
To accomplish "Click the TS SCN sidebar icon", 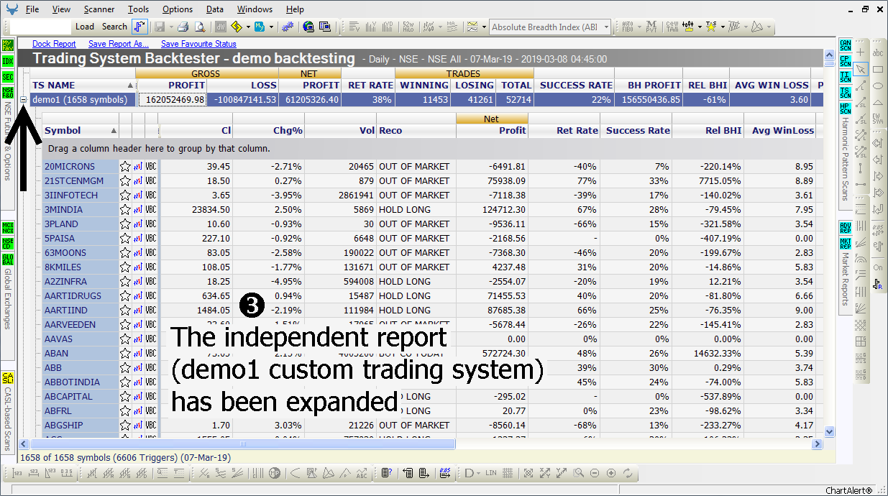I will coord(845,92).
